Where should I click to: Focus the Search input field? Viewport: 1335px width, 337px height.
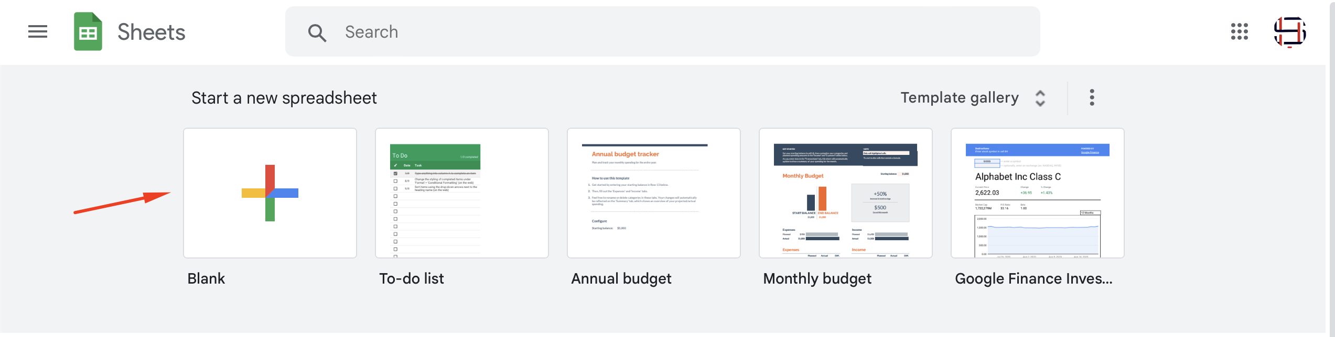pos(663,31)
